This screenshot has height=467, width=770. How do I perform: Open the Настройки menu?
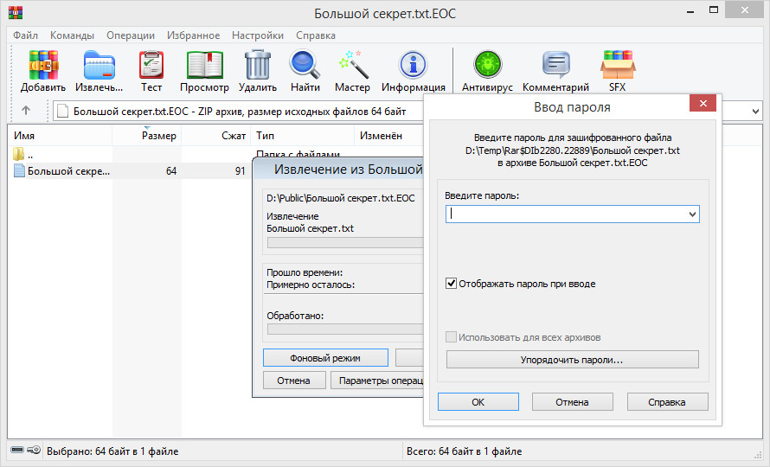pos(259,35)
